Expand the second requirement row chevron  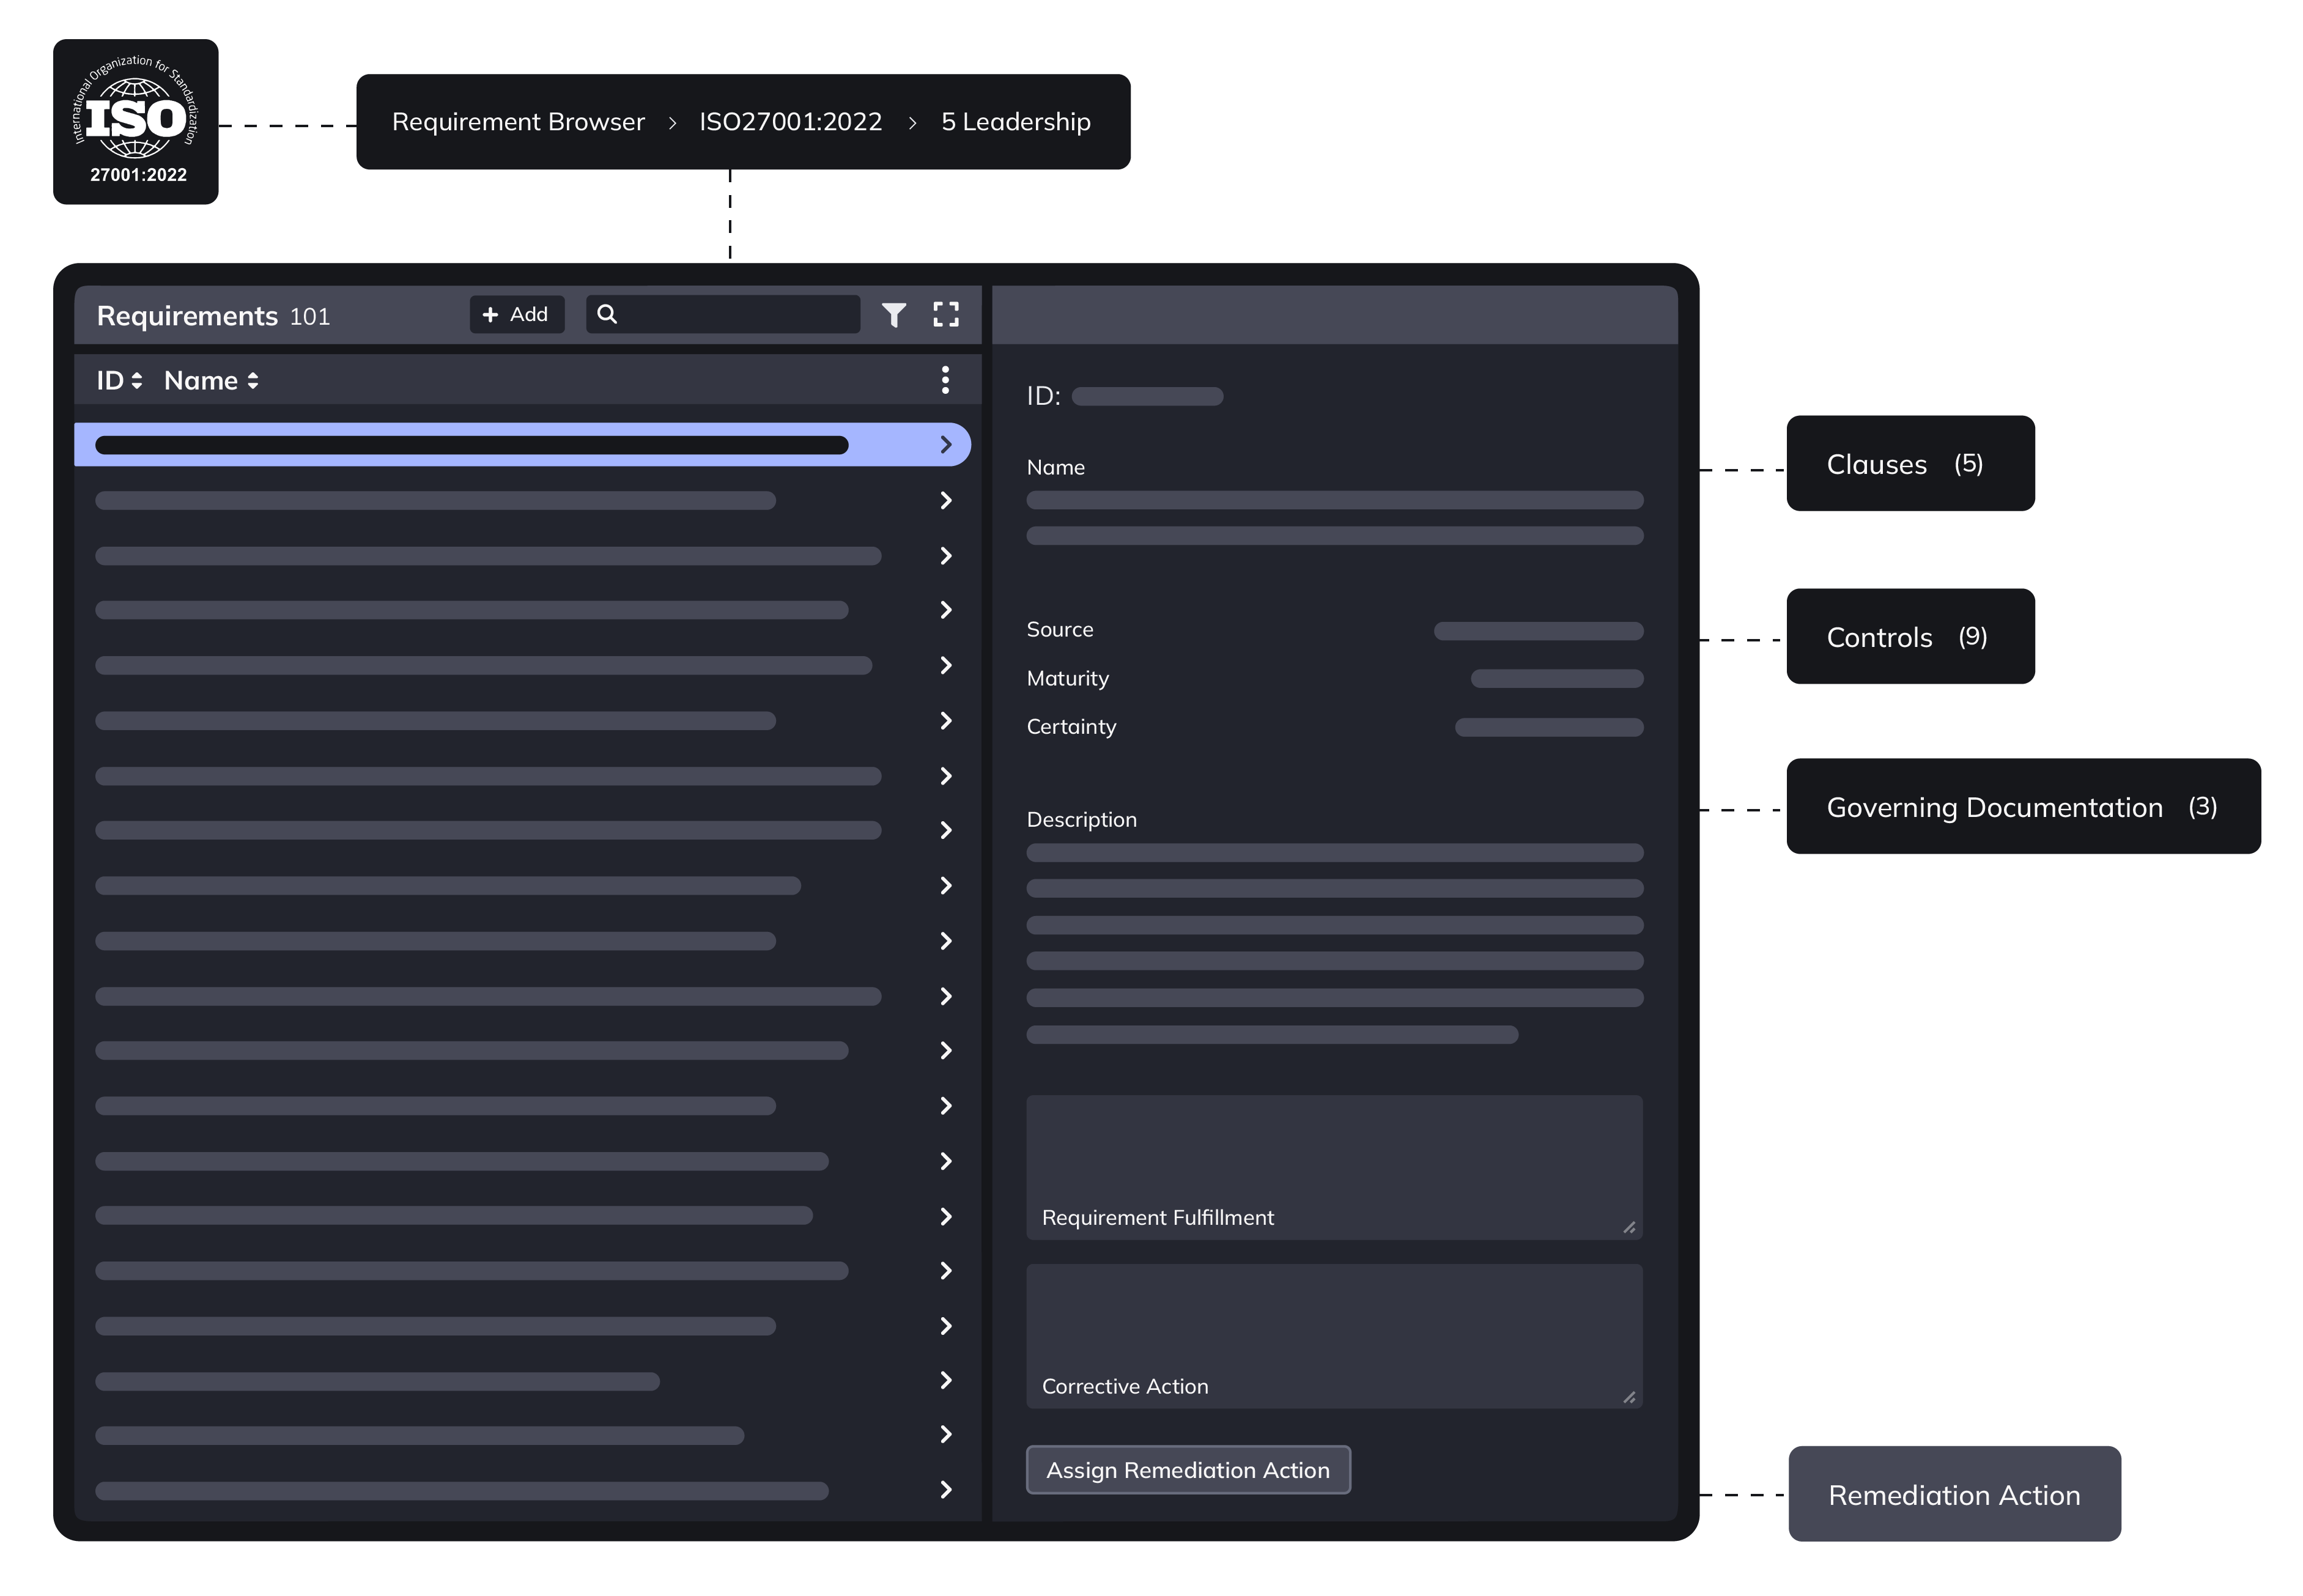(x=945, y=500)
